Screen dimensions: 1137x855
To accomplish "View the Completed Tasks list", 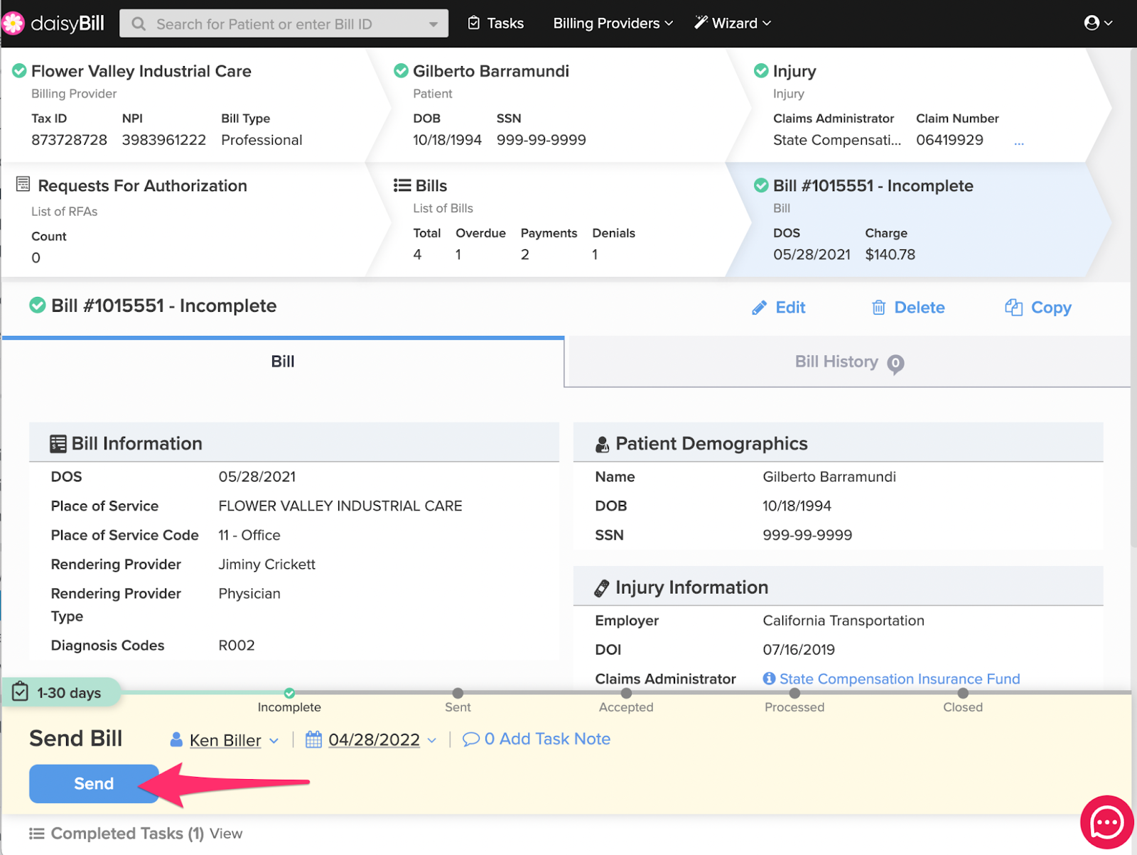I will 226,834.
